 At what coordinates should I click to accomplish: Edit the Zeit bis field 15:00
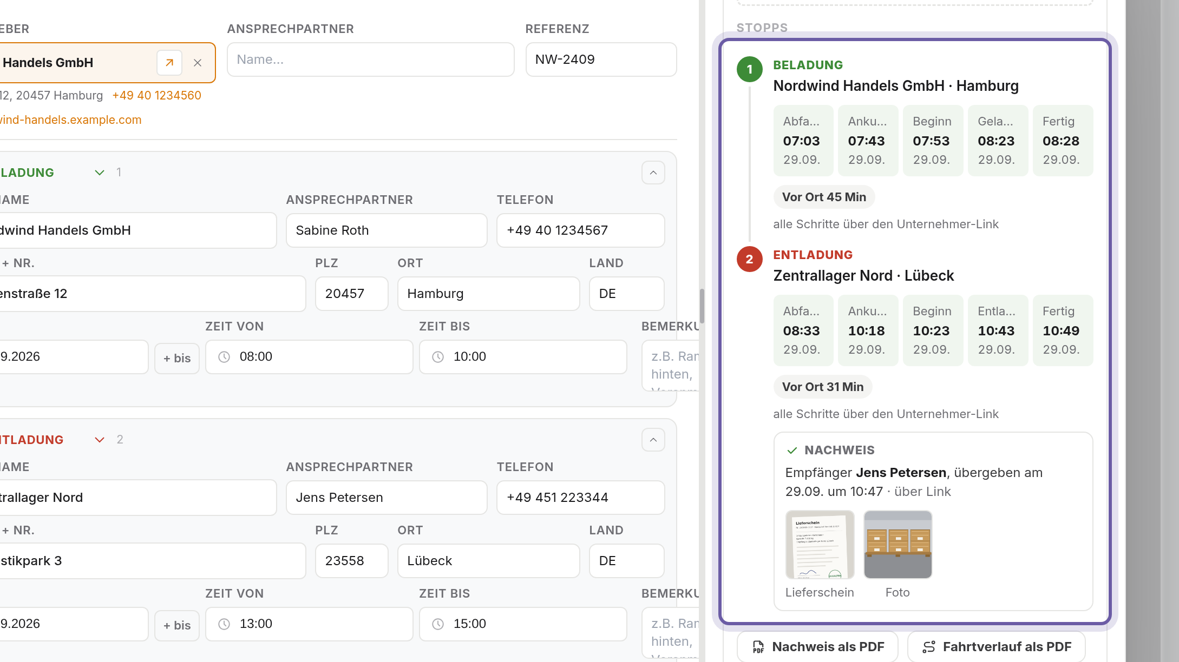coord(523,624)
